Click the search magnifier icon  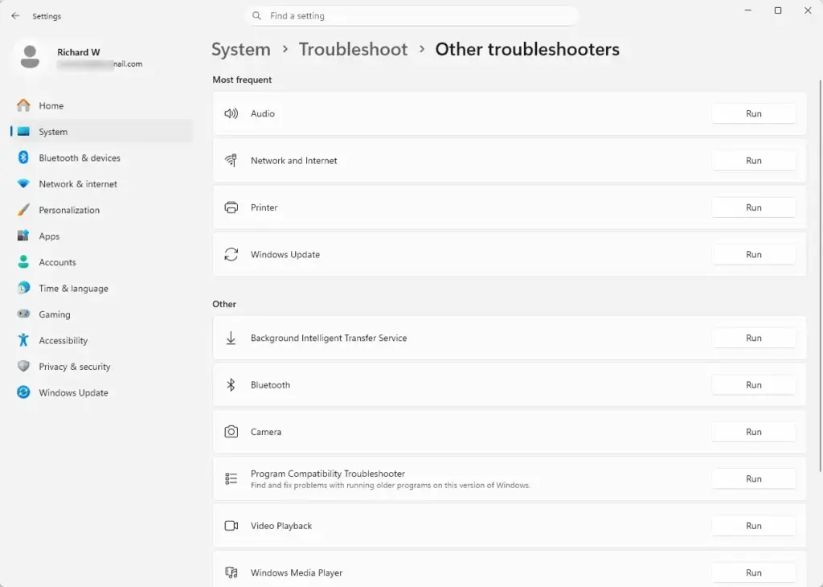pyautogui.click(x=256, y=16)
